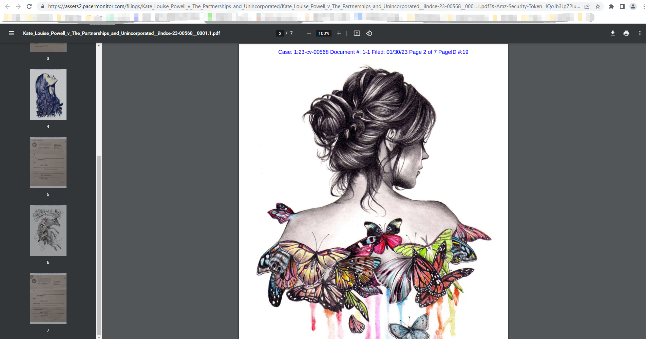Go back to the previous browser page
This screenshot has width=646, height=339.
click(7, 6)
